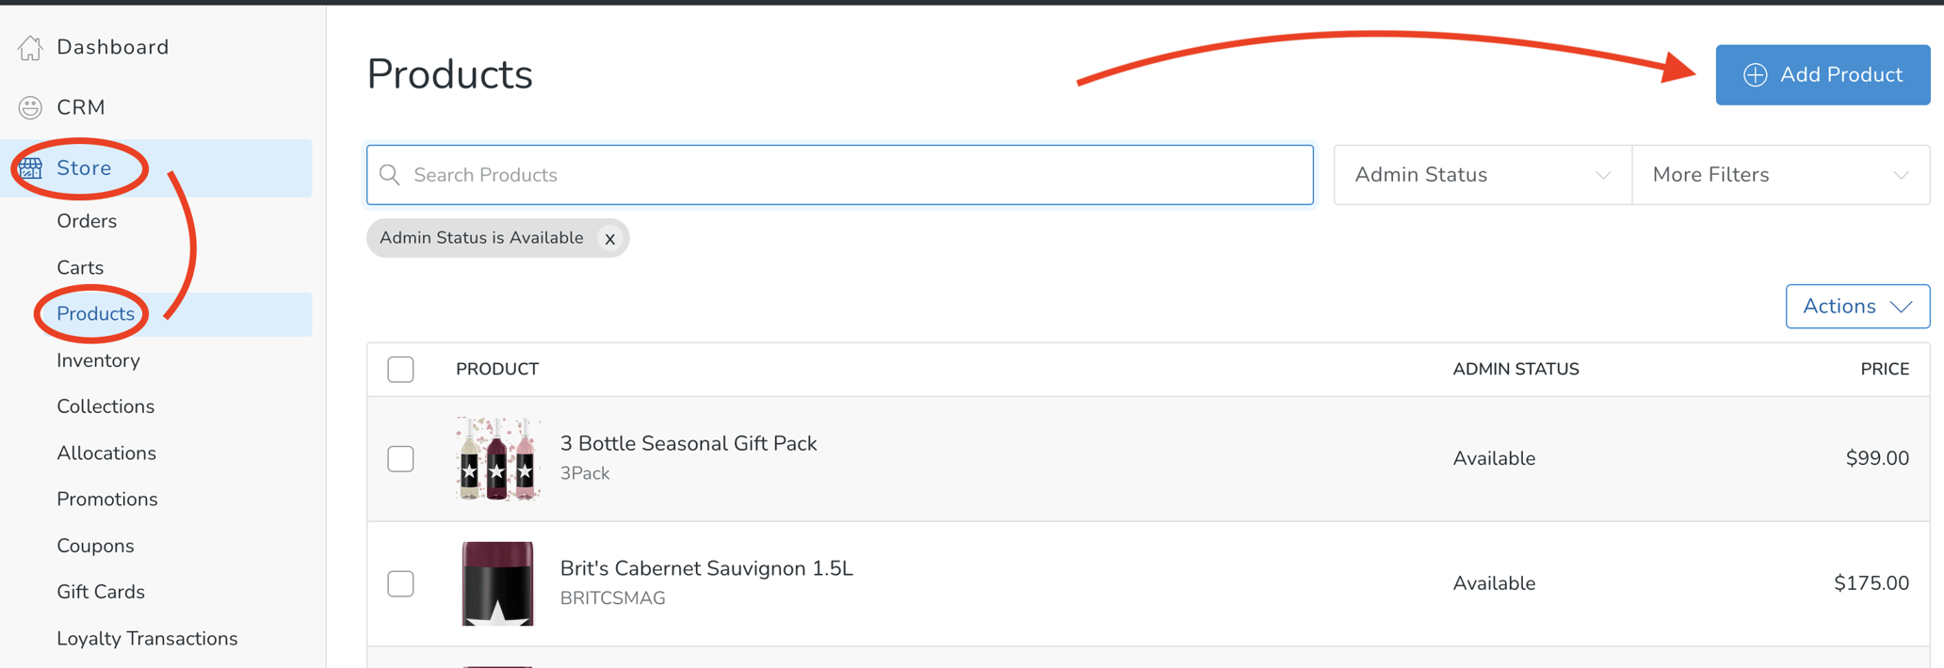This screenshot has height=668, width=1944.
Task: Open the 3 Bottle Seasonal Gift Pack link
Action: (688, 443)
